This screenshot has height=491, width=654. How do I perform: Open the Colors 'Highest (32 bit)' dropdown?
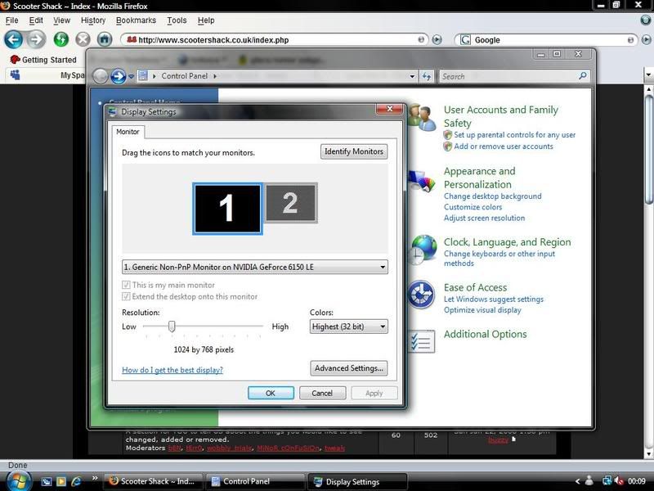click(382, 327)
